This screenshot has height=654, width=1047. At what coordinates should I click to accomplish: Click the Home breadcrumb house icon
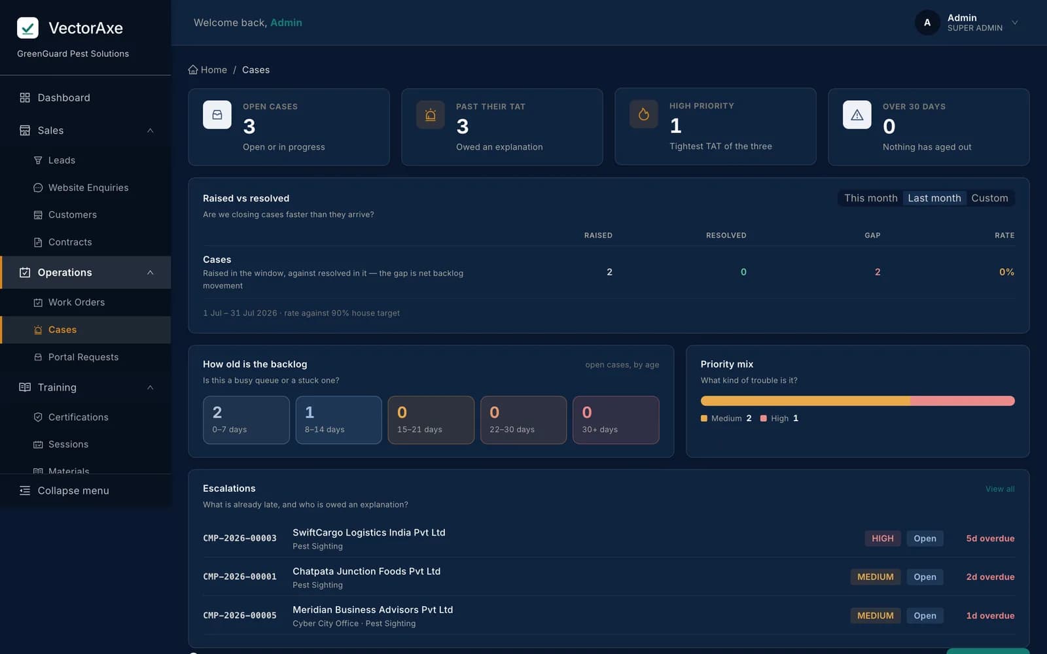pos(193,69)
